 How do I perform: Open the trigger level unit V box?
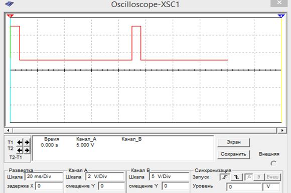(271, 186)
